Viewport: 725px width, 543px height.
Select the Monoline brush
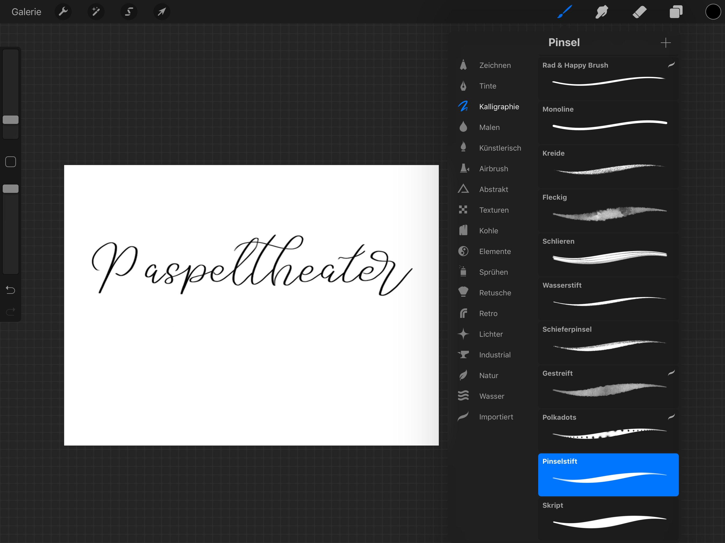[x=608, y=122]
